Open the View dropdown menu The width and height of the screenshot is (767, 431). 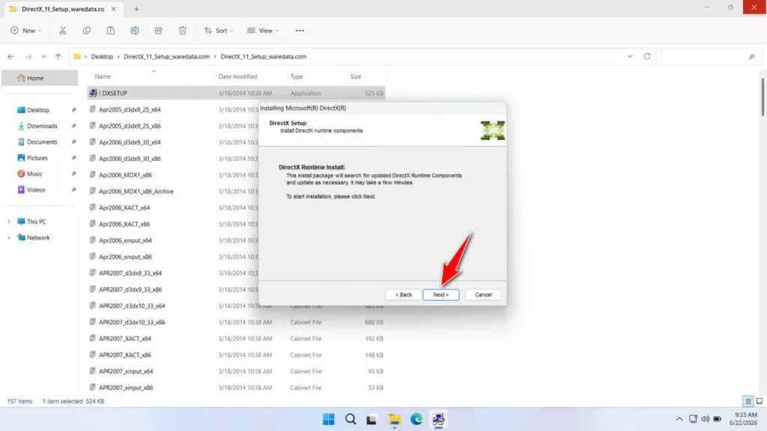(263, 30)
